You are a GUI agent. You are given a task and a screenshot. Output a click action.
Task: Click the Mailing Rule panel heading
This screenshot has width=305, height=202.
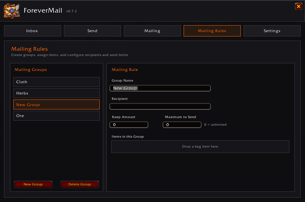tap(125, 70)
